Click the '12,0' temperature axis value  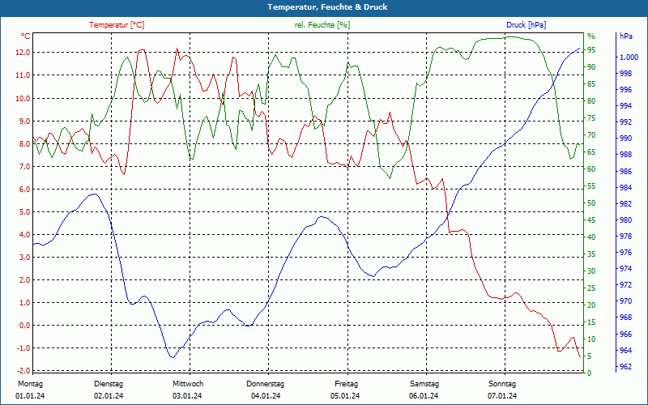(23, 53)
